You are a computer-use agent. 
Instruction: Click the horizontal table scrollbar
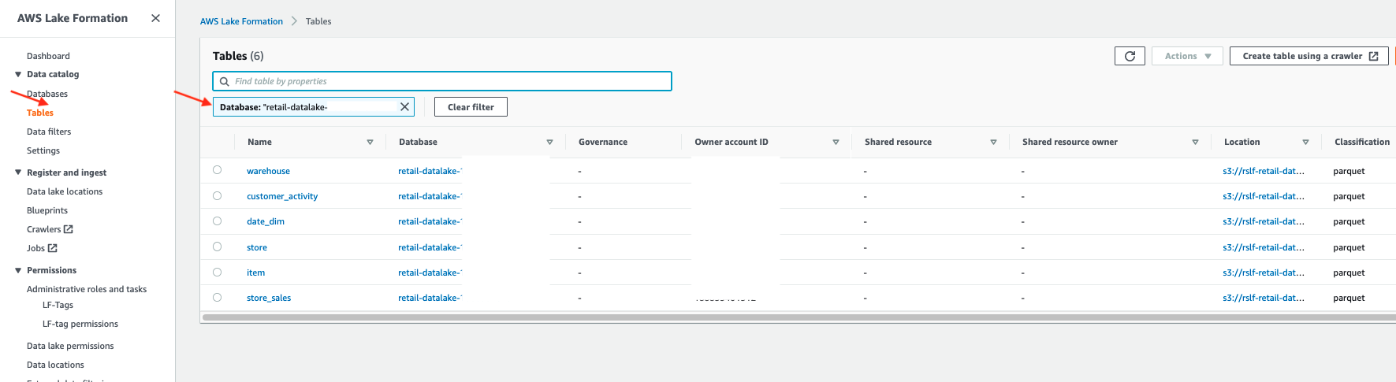(x=799, y=317)
